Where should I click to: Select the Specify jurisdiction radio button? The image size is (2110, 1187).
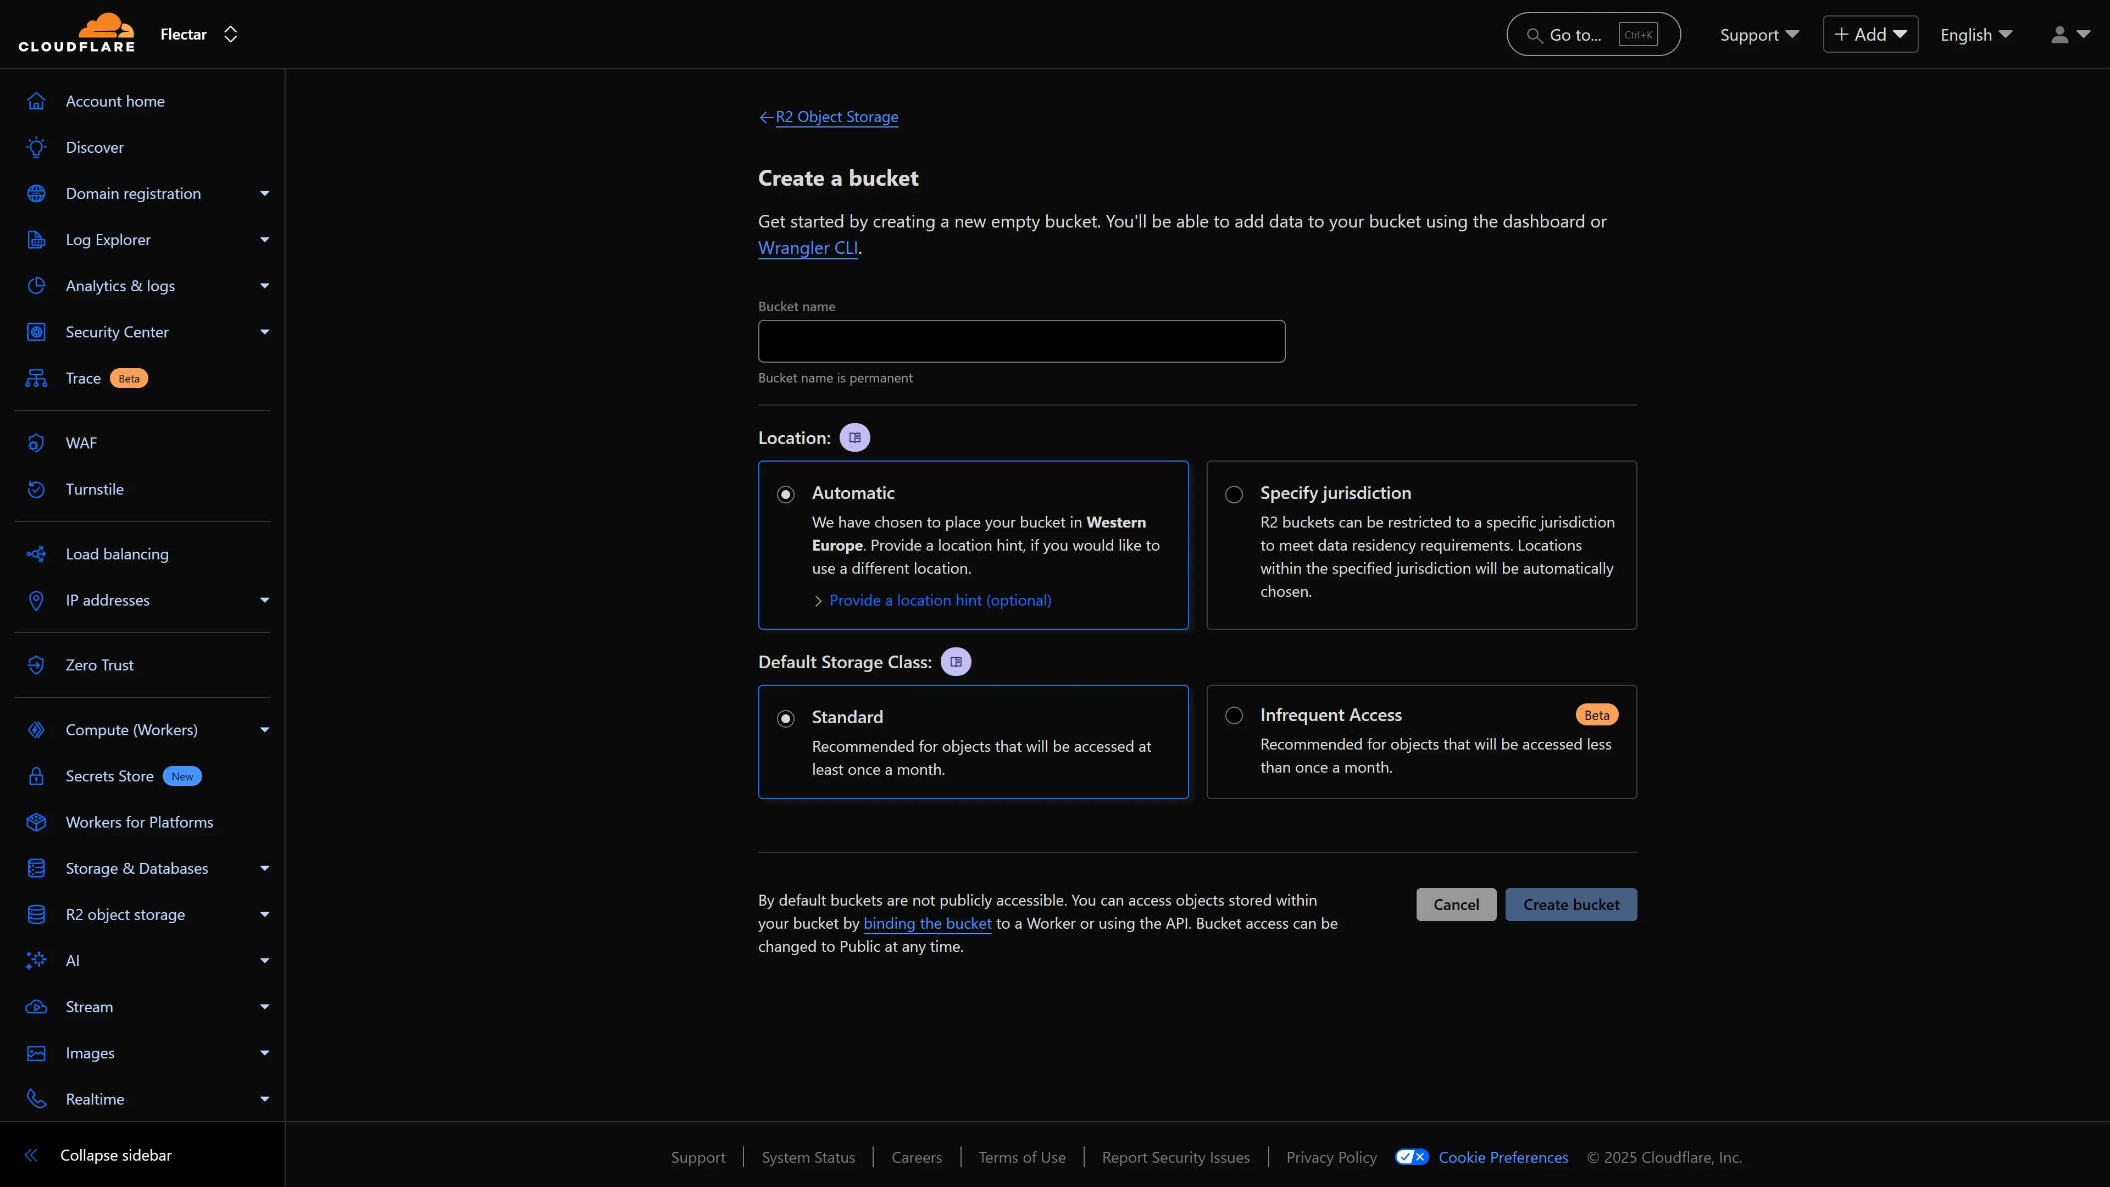(1234, 494)
